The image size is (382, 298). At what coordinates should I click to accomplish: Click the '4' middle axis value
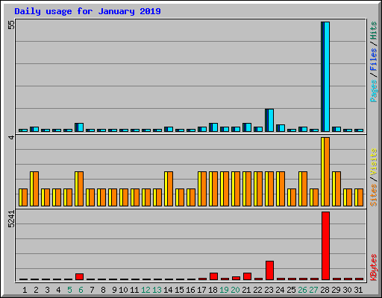point(11,137)
